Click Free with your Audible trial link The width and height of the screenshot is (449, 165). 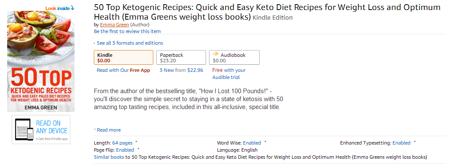point(229,74)
